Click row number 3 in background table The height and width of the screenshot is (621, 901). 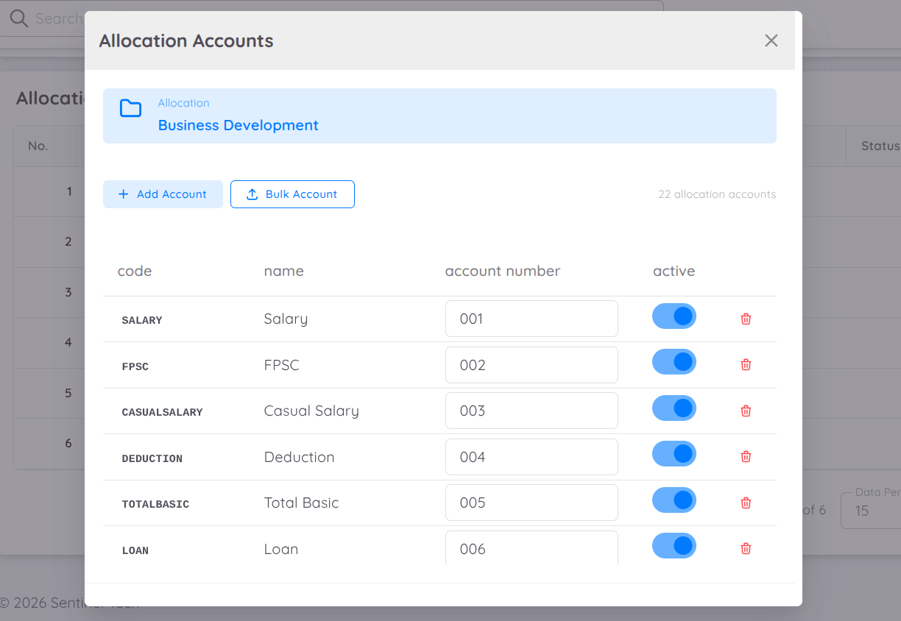coord(68,292)
